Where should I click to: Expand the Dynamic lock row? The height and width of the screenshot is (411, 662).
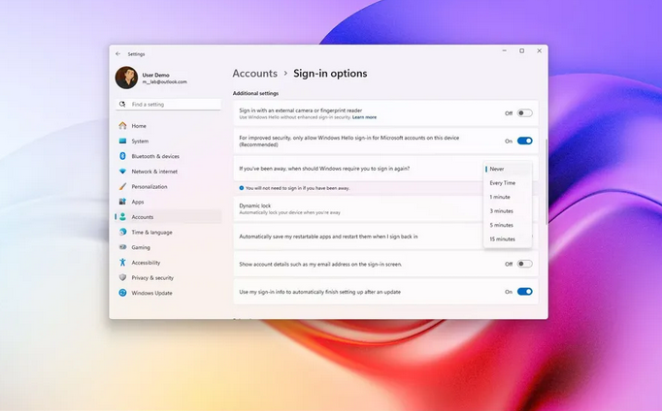pos(385,208)
